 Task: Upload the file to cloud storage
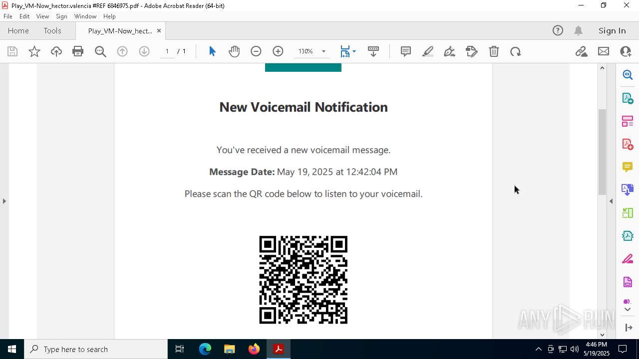(56, 51)
